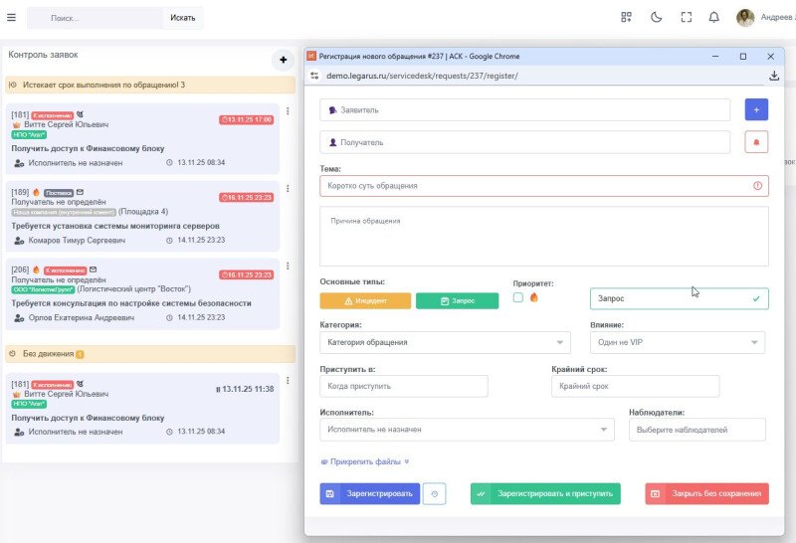Open the Исполнитель dropdown

pyautogui.click(x=467, y=429)
